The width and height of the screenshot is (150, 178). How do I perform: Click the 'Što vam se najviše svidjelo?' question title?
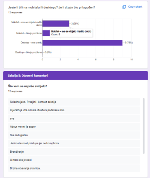[x=28, y=86]
